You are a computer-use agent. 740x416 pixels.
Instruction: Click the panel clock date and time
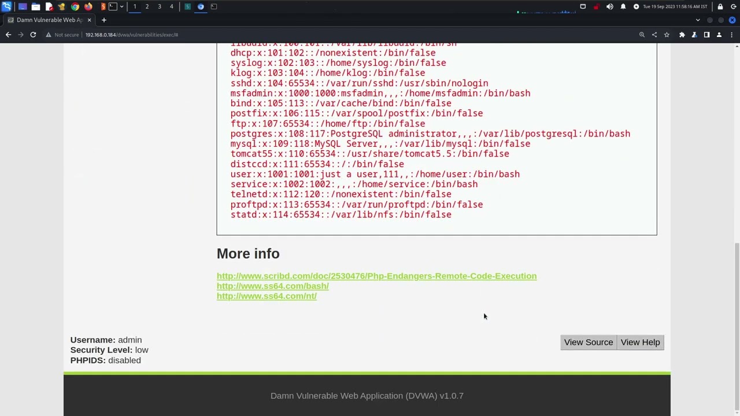675,6
